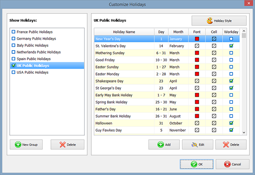This screenshot has height=175, width=255.
Task: Delete the selected holiday group
Action: click(68, 144)
